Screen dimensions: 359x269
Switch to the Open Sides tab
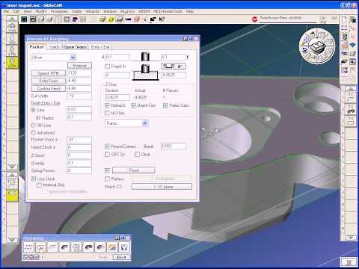(x=75, y=47)
